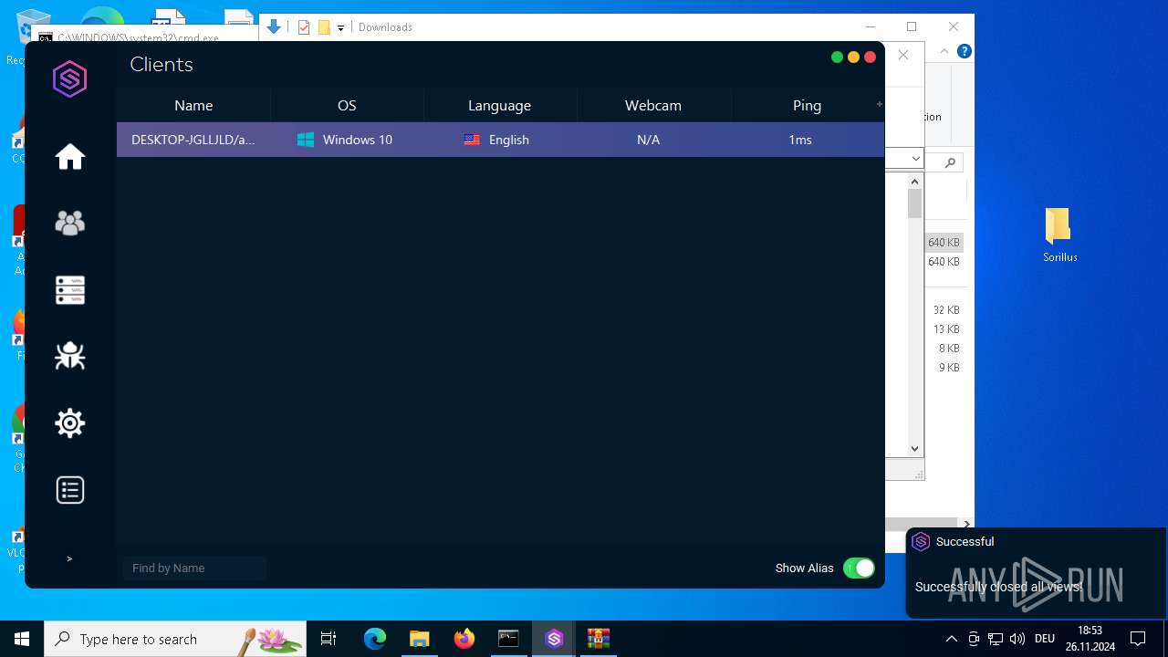1168x657 pixels.
Task: Select the 32 KB file size entry
Action: [946, 310]
